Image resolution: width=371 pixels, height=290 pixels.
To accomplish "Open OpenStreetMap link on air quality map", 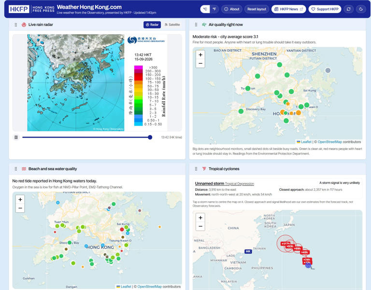I will tap(329, 142).
